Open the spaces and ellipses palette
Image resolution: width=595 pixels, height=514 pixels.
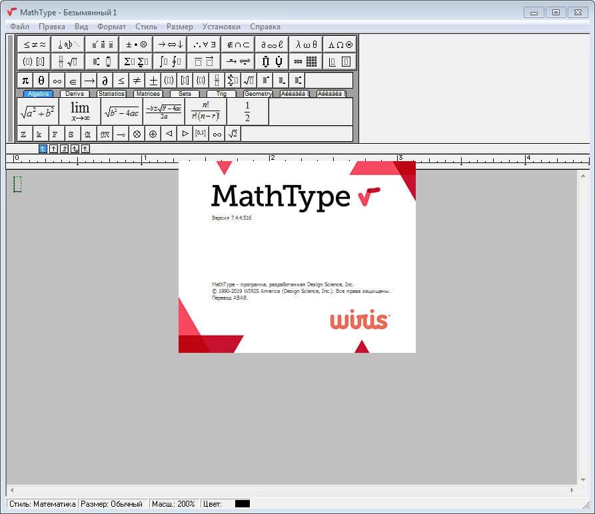(x=69, y=45)
